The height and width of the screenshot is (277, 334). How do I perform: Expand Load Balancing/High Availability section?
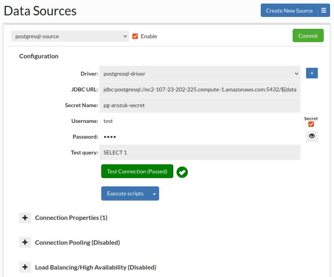(25, 267)
